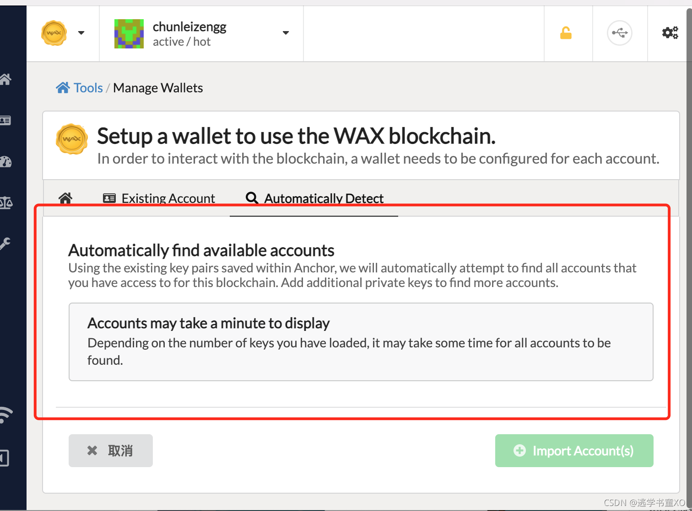Viewport: 692px width, 511px height.
Task: Click the chunleizengg account avatar
Action: click(129, 33)
